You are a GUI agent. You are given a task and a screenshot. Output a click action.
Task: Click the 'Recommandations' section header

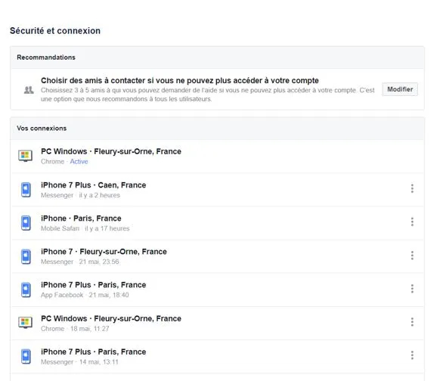46,57
